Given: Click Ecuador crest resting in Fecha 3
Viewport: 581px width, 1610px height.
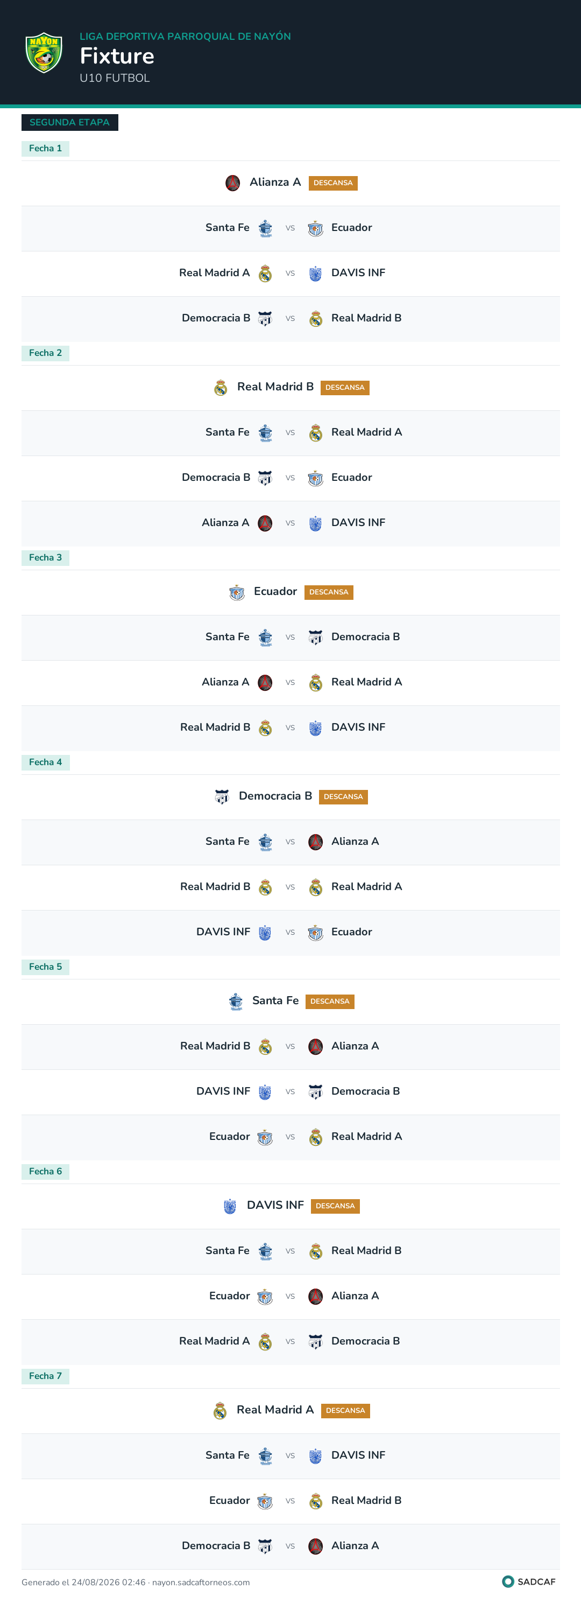Looking at the screenshot, I should (x=237, y=592).
